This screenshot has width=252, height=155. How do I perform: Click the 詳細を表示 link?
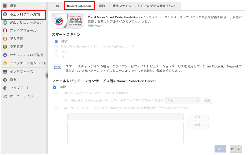[96, 26]
